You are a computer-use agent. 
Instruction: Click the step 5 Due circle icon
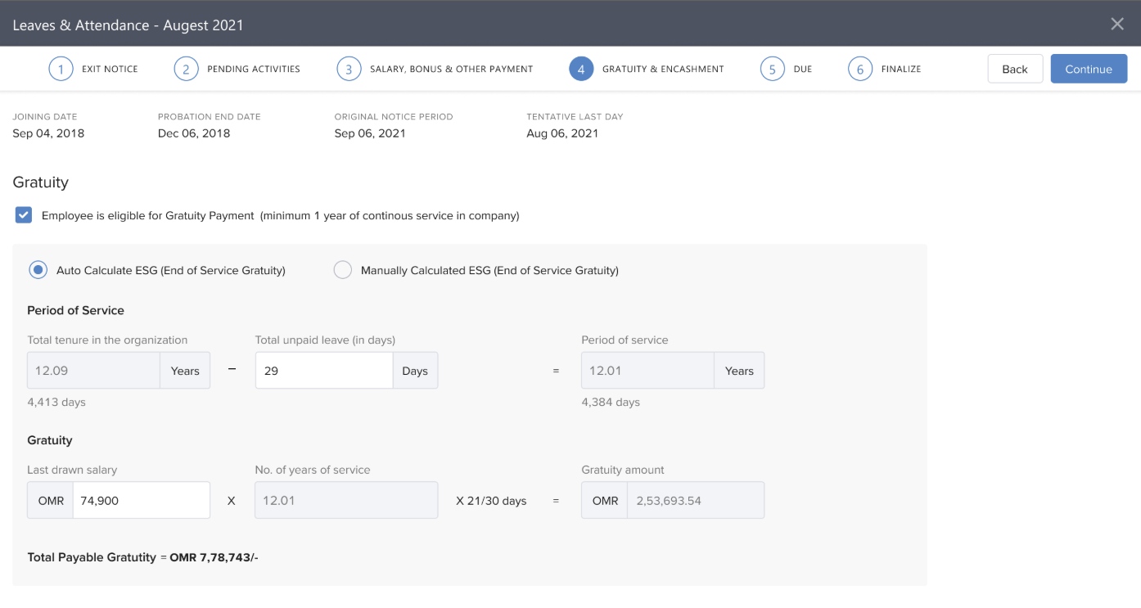pos(772,69)
